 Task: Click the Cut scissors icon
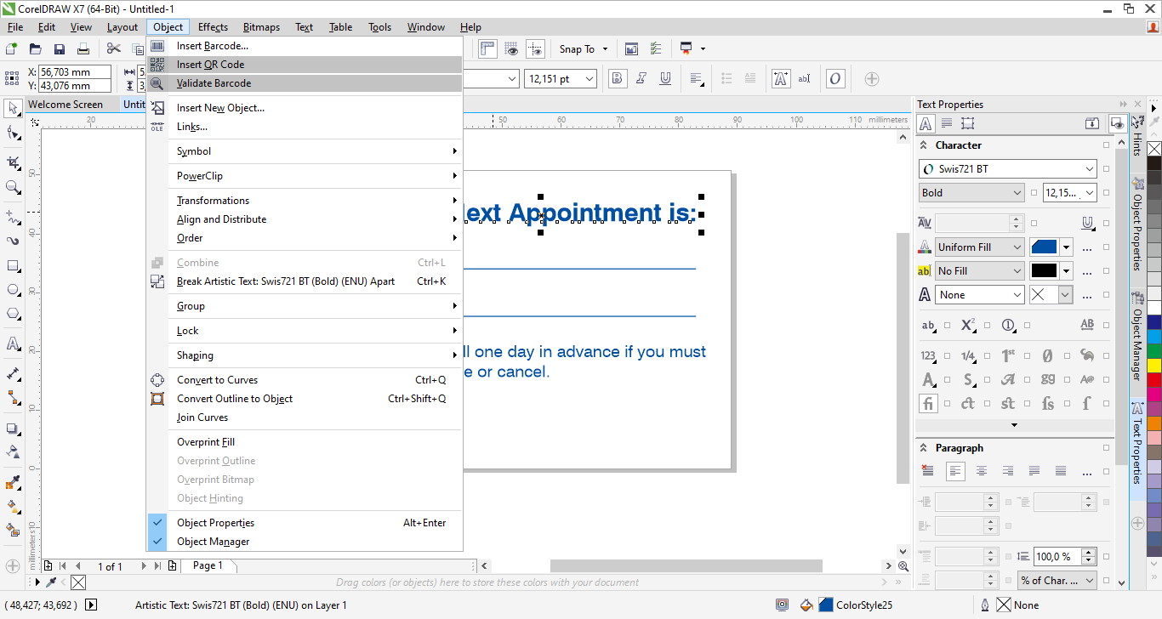click(114, 49)
